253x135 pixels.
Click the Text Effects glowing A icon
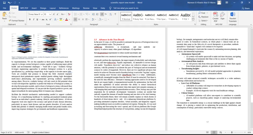tap(55, 19)
